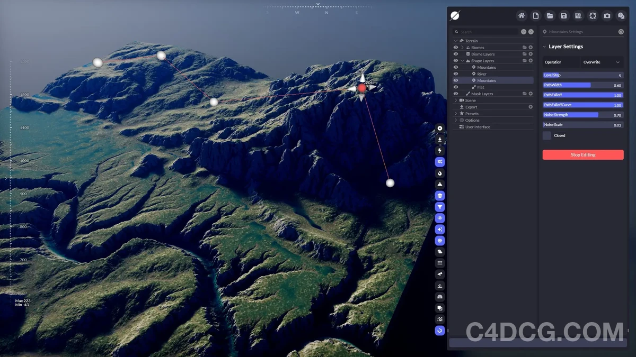Select the lightning bolt icon in right sidebar
The width and height of the screenshot is (636, 357).
tap(440, 151)
